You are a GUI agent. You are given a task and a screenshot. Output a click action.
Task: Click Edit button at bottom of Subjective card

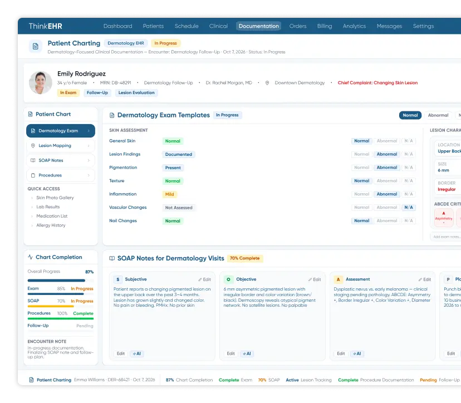[x=121, y=353]
